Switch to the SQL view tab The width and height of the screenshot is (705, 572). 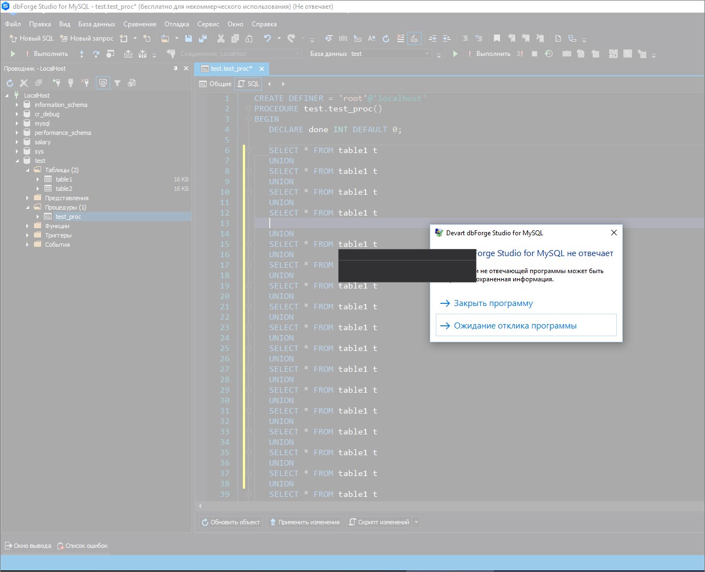(248, 84)
